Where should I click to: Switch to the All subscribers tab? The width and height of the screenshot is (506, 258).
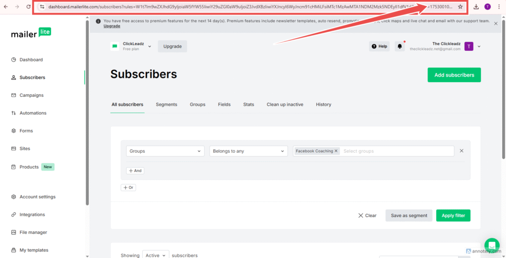(x=127, y=104)
